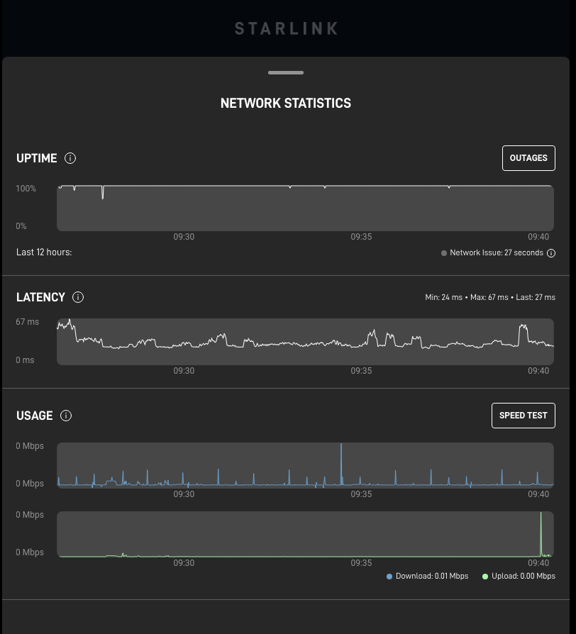Open the info icon beside LATENCY
Screen dimensions: 576x634
pyautogui.click(x=78, y=297)
